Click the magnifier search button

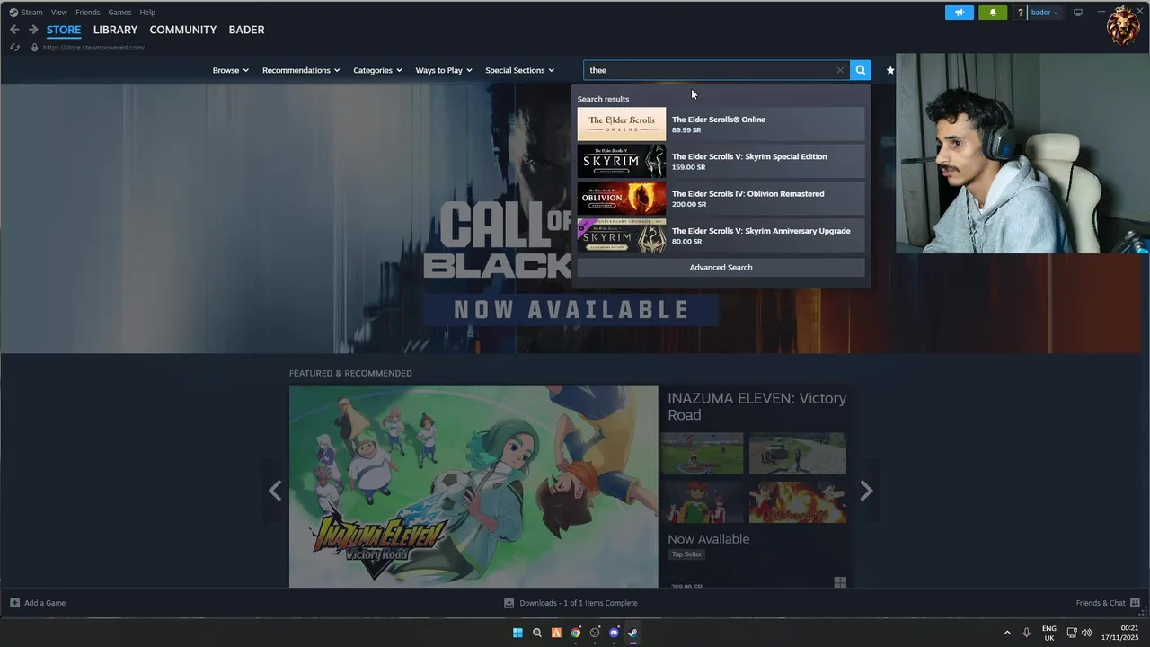pyautogui.click(x=861, y=70)
